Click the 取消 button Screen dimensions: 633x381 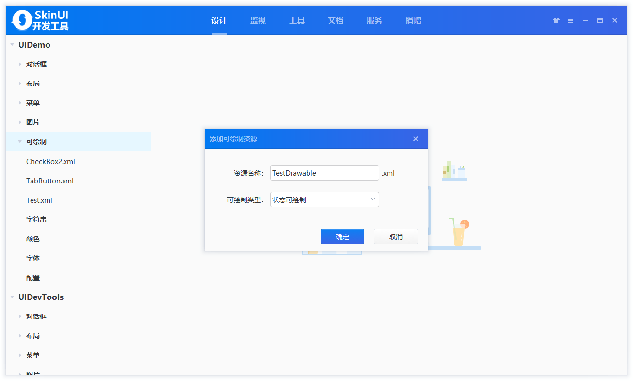pyautogui.click(x=396, y=236)
